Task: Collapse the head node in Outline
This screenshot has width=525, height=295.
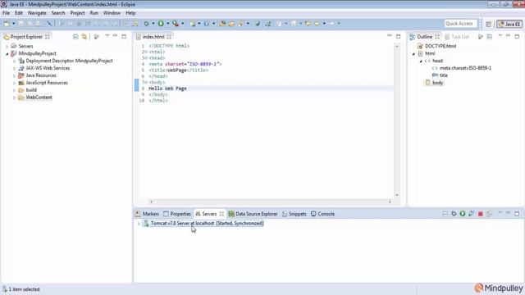Action: (x=421, y=61)
